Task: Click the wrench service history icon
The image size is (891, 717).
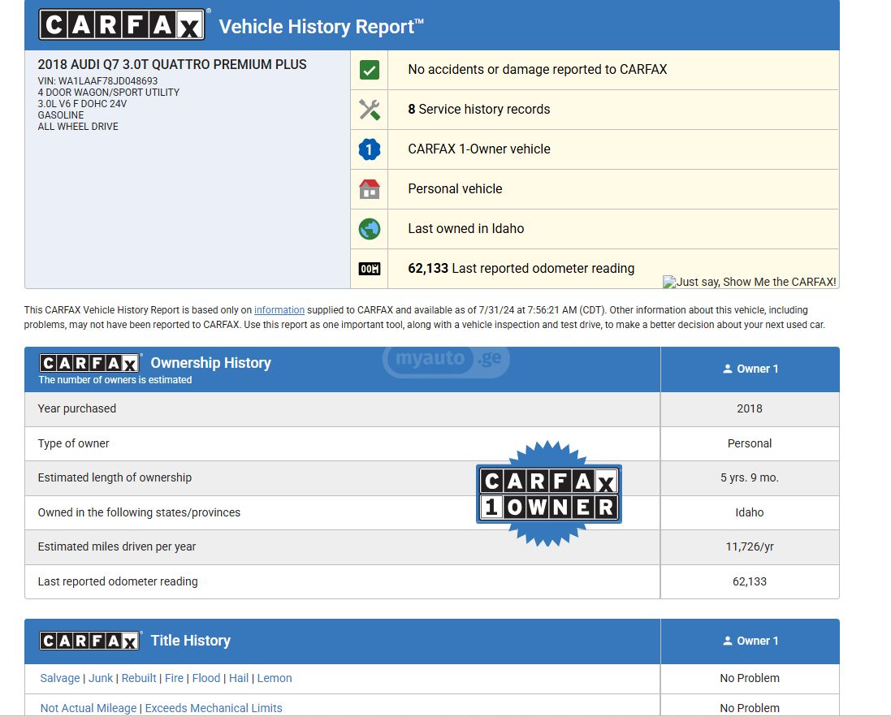Action: (370, 110)
